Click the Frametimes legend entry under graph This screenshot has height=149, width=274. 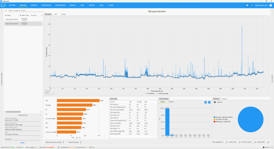150,94
